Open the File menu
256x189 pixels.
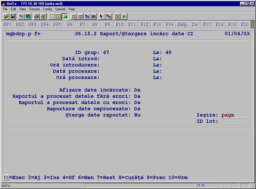6,9
